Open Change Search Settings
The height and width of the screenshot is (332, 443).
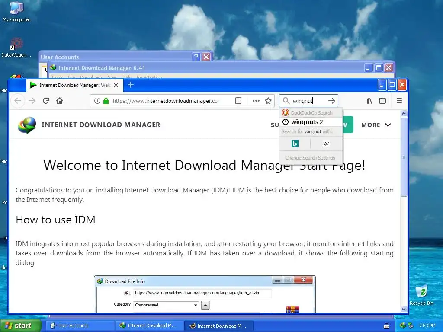point(310,158)
